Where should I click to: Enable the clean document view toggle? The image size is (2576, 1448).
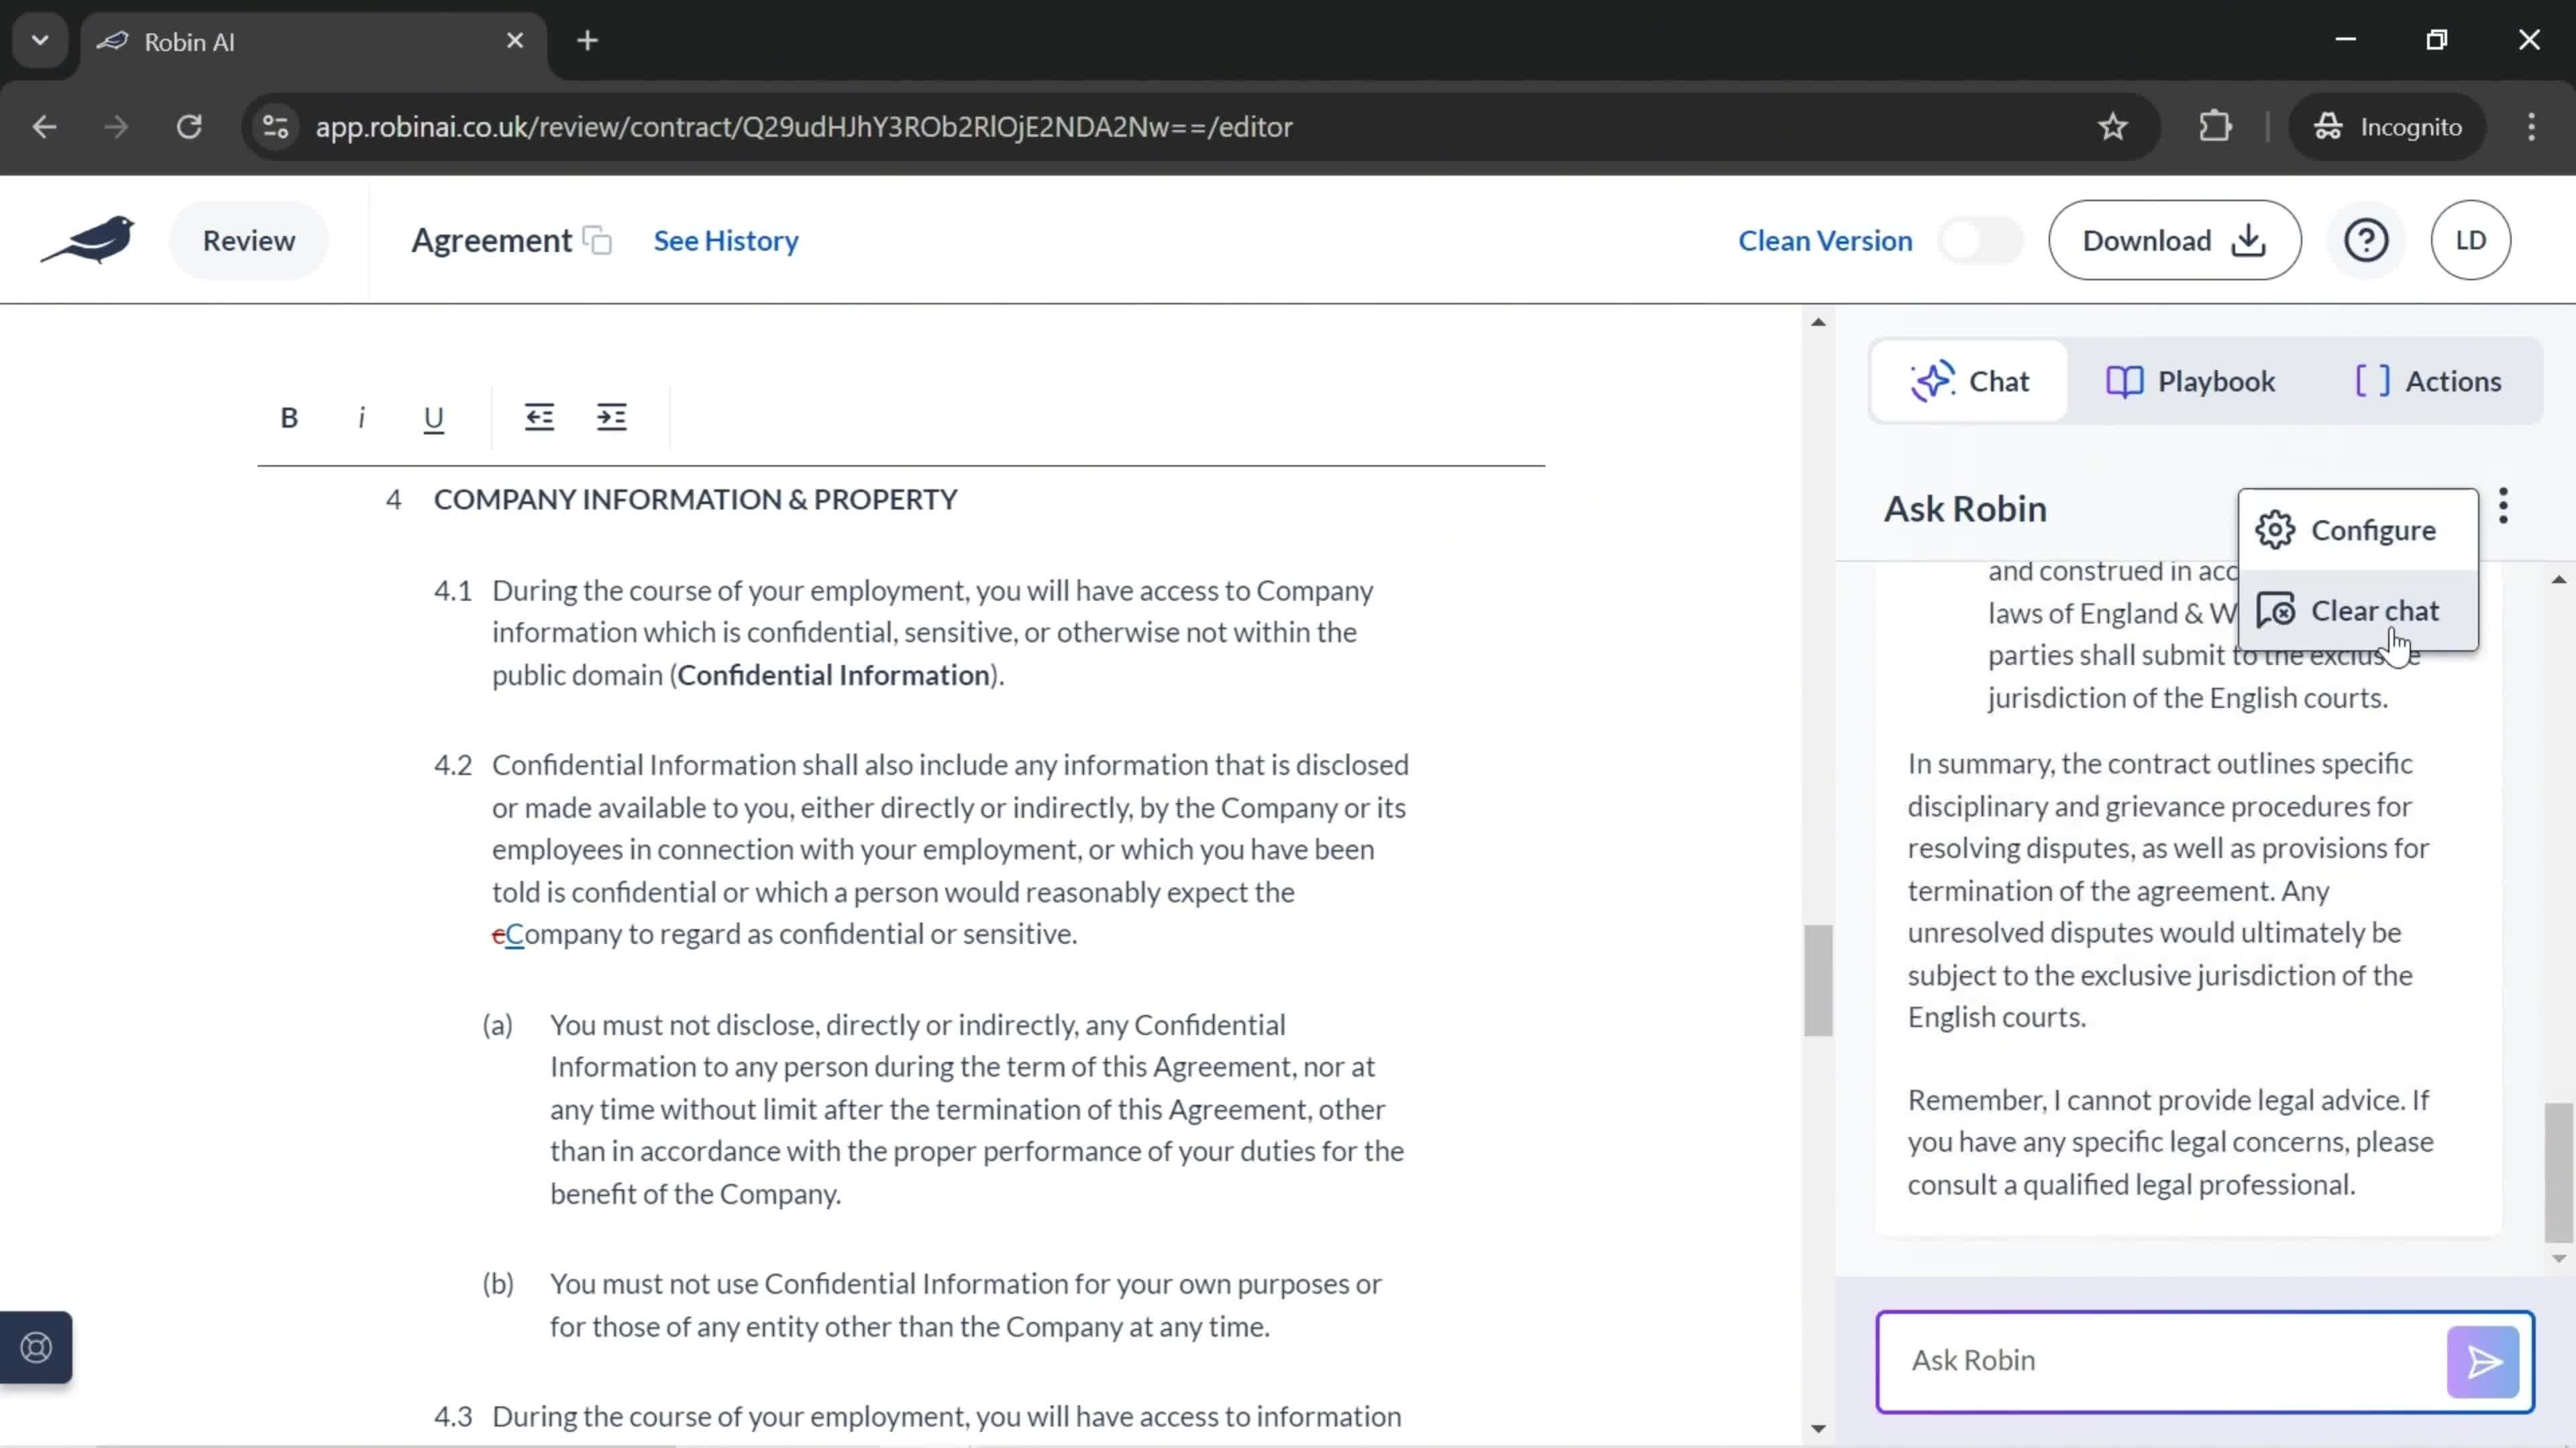point(1982,241)
